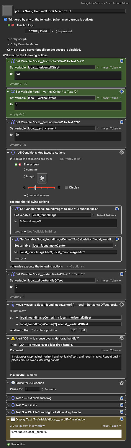Toggle the 'Triggered by any of the following' checkbox
Viewport: 131px width, 448px height.
pos(6,19)
